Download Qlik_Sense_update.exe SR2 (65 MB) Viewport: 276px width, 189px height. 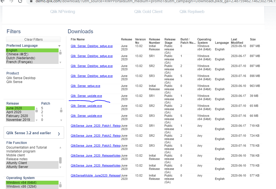tap(86, 106)
